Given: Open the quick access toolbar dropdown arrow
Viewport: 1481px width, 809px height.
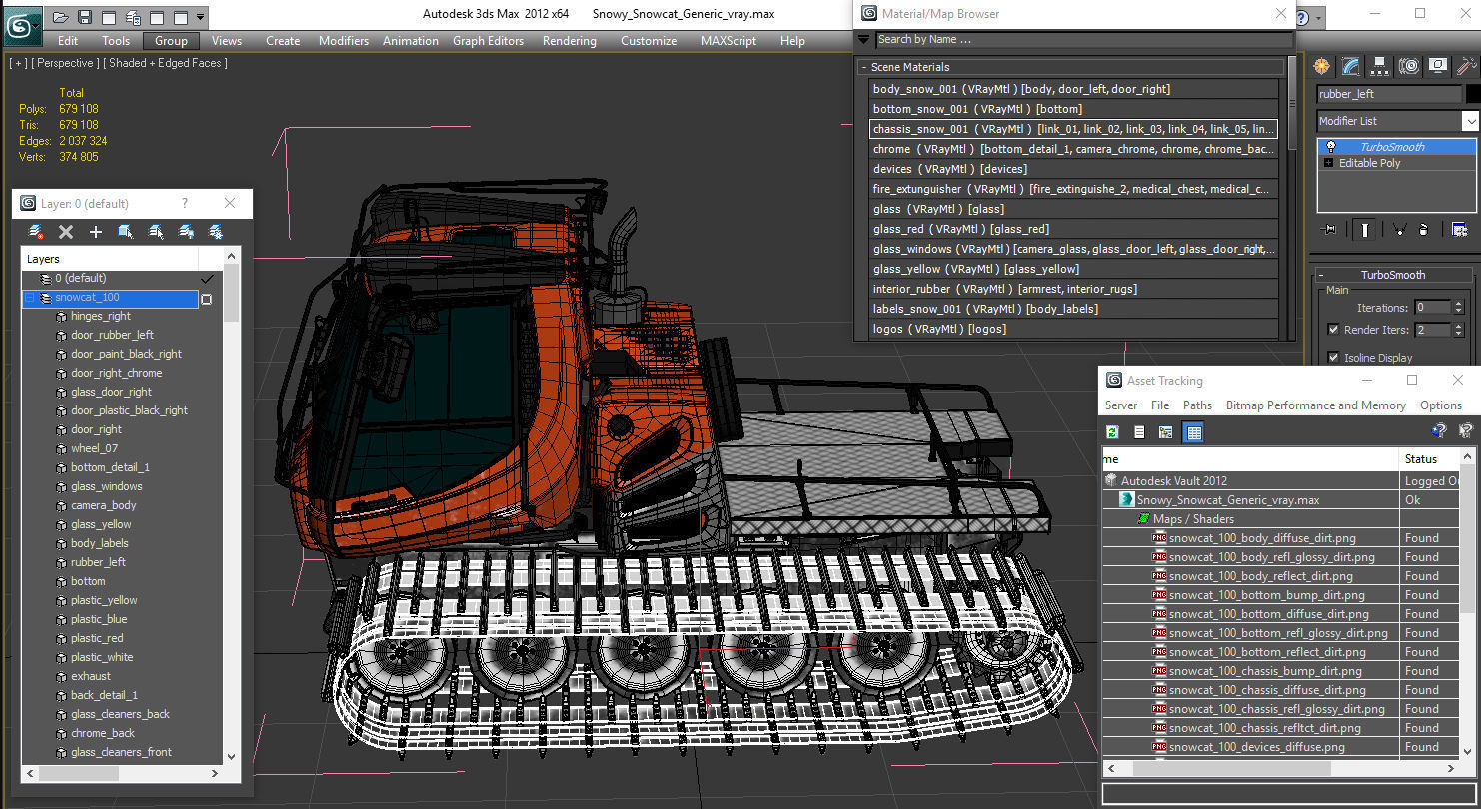Looking at the screenshot, I should coord(201,17).
